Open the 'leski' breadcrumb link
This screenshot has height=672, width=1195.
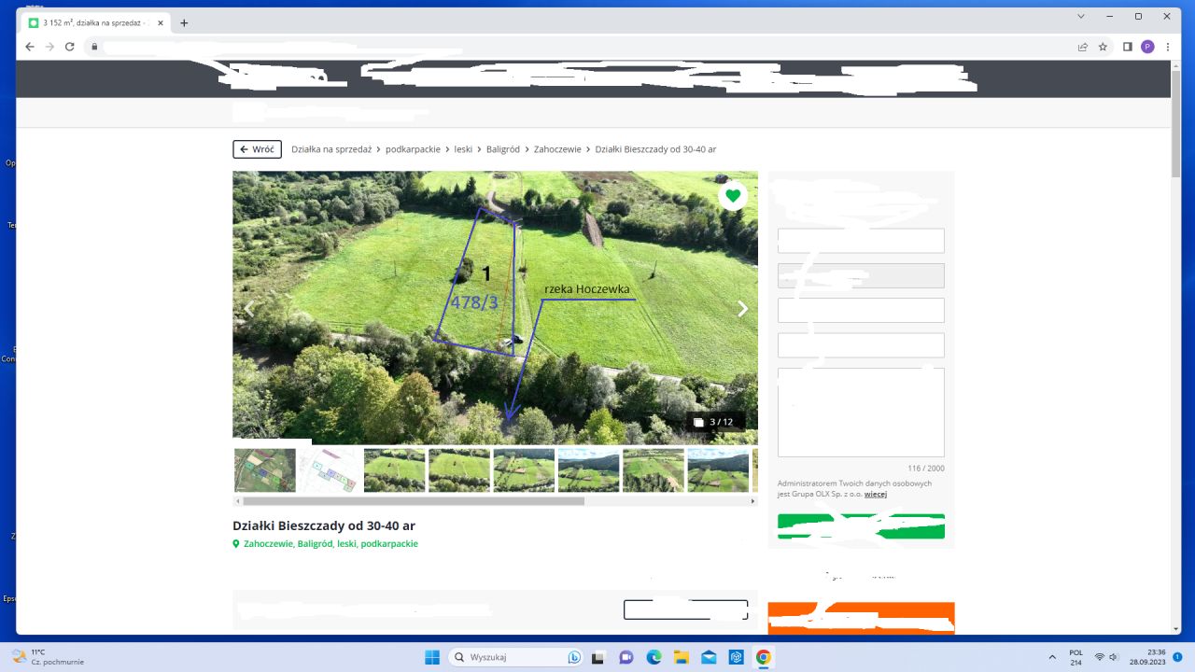pyautogui.click(x=463, y=149)
